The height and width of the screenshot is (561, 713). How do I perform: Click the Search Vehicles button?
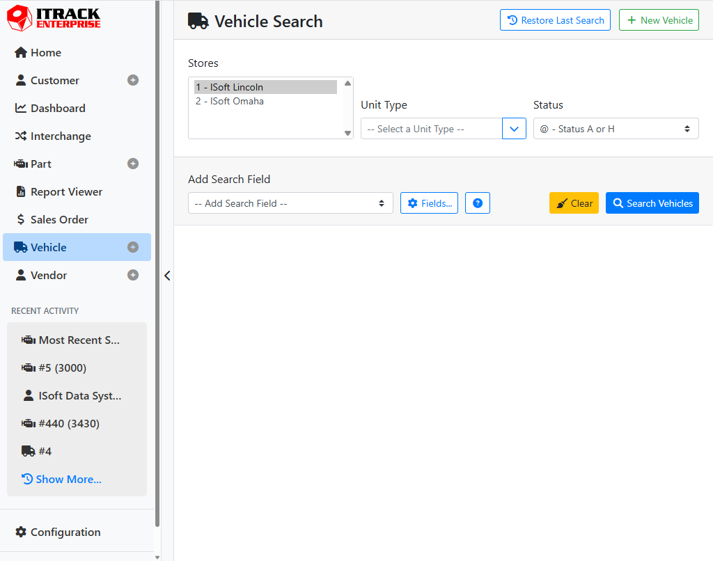[652, 203]
